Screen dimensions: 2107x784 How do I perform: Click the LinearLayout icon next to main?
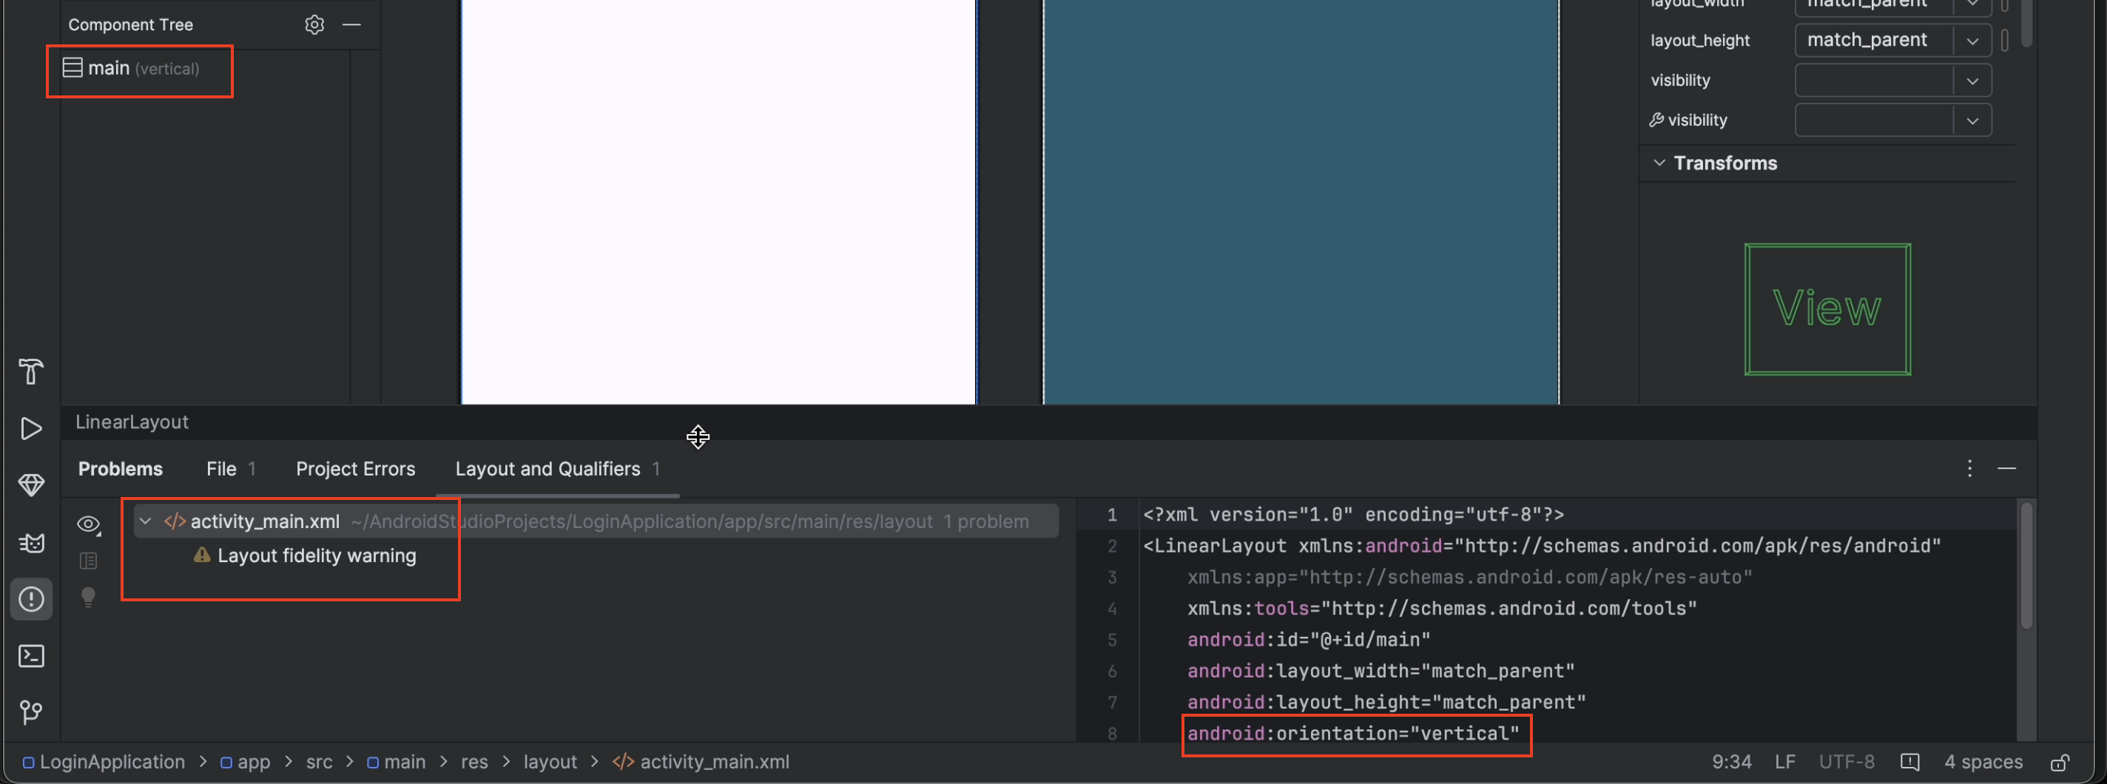(73, 68)
